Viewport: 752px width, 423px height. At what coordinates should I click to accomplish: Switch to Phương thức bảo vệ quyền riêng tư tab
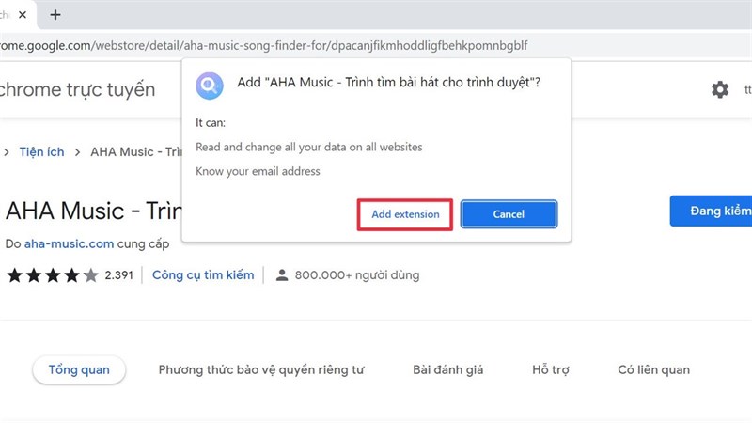point(261,369)
